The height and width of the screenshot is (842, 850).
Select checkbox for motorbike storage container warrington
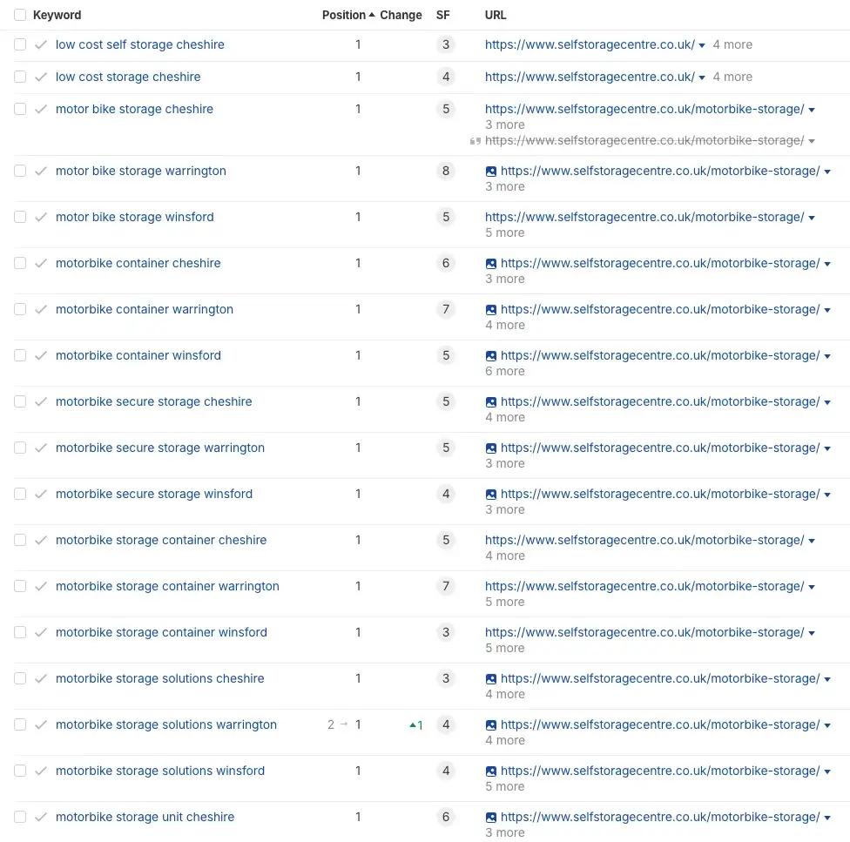[x=20, y=586]
